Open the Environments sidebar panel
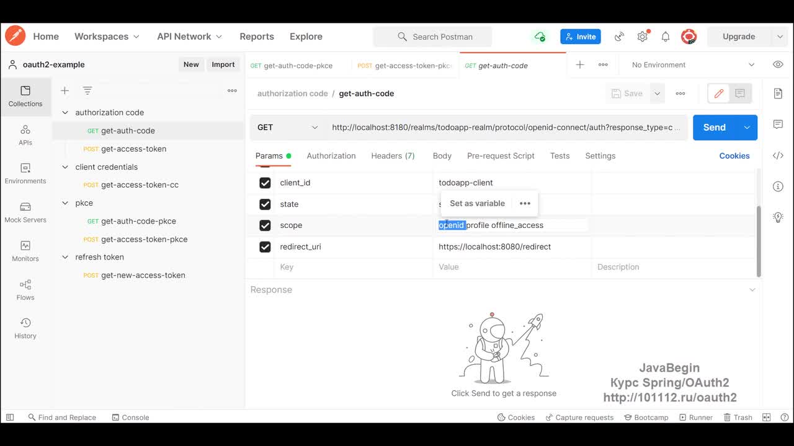Viewport: 794px width, 446px height. [25, 173]
